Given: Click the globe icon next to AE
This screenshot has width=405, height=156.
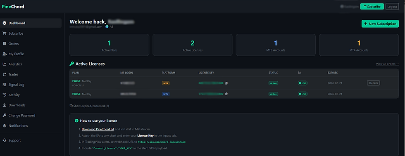Looking at the screenshot, I should click(107, 26).
